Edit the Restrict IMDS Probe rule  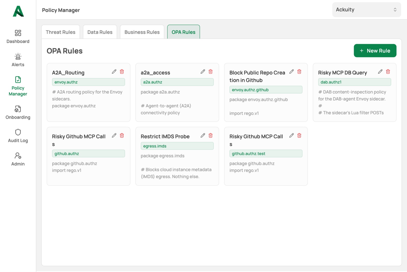(x=203, y=135)
